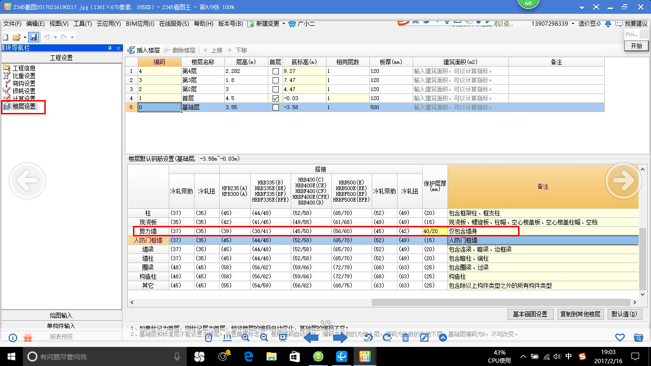
Task: Click the delete trash can icon
Action: tap(406, 338)
